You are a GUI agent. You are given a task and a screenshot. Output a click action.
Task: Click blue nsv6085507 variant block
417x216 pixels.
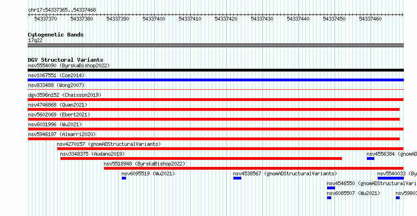coord(329,198)
